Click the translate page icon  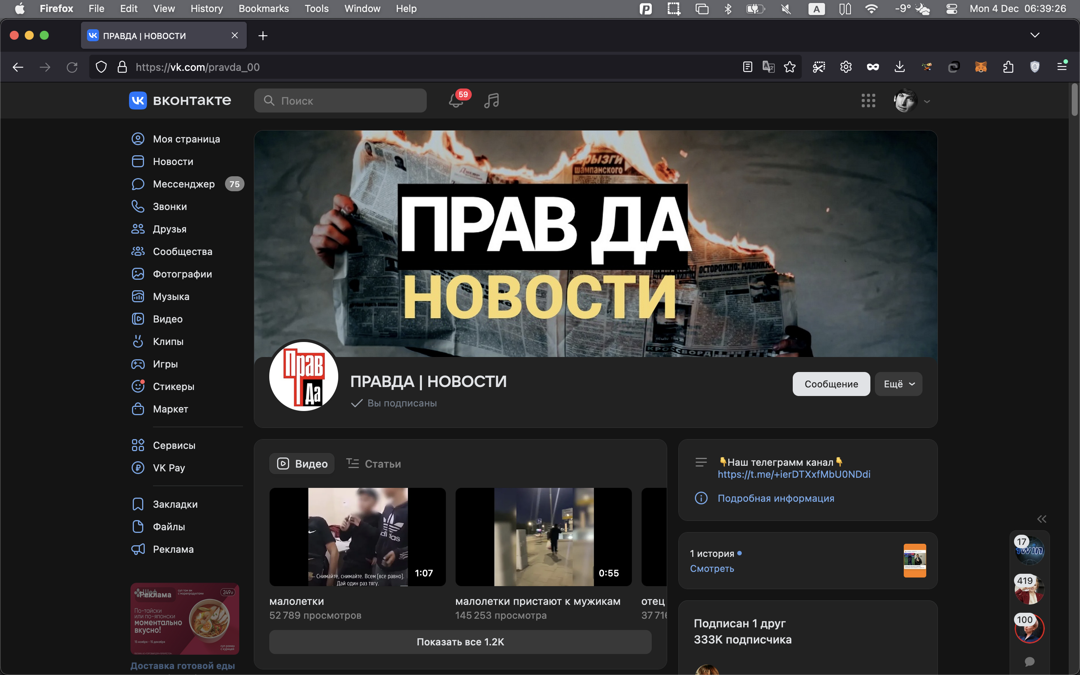(768, 67)
